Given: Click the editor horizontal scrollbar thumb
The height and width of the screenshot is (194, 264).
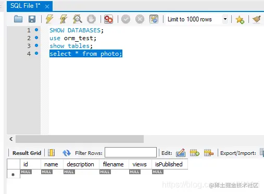Looking at the screenshot, I should click(x=80, y=139).
